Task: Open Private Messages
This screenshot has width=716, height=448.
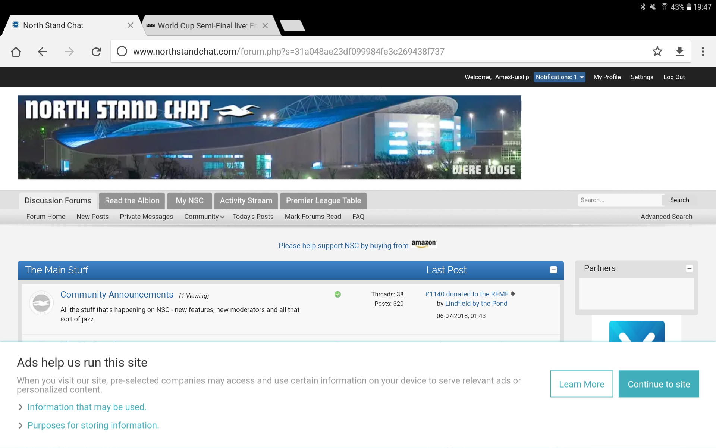Action: click(x=146, y=217)
